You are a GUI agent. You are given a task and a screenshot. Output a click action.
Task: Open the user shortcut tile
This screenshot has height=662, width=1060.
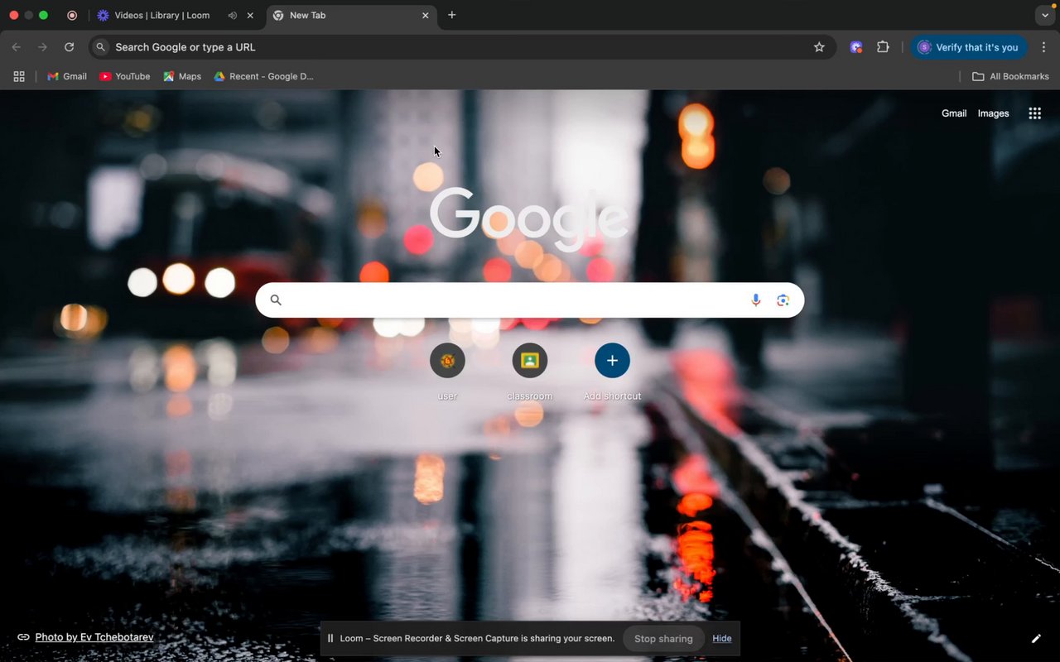point(447,372)
